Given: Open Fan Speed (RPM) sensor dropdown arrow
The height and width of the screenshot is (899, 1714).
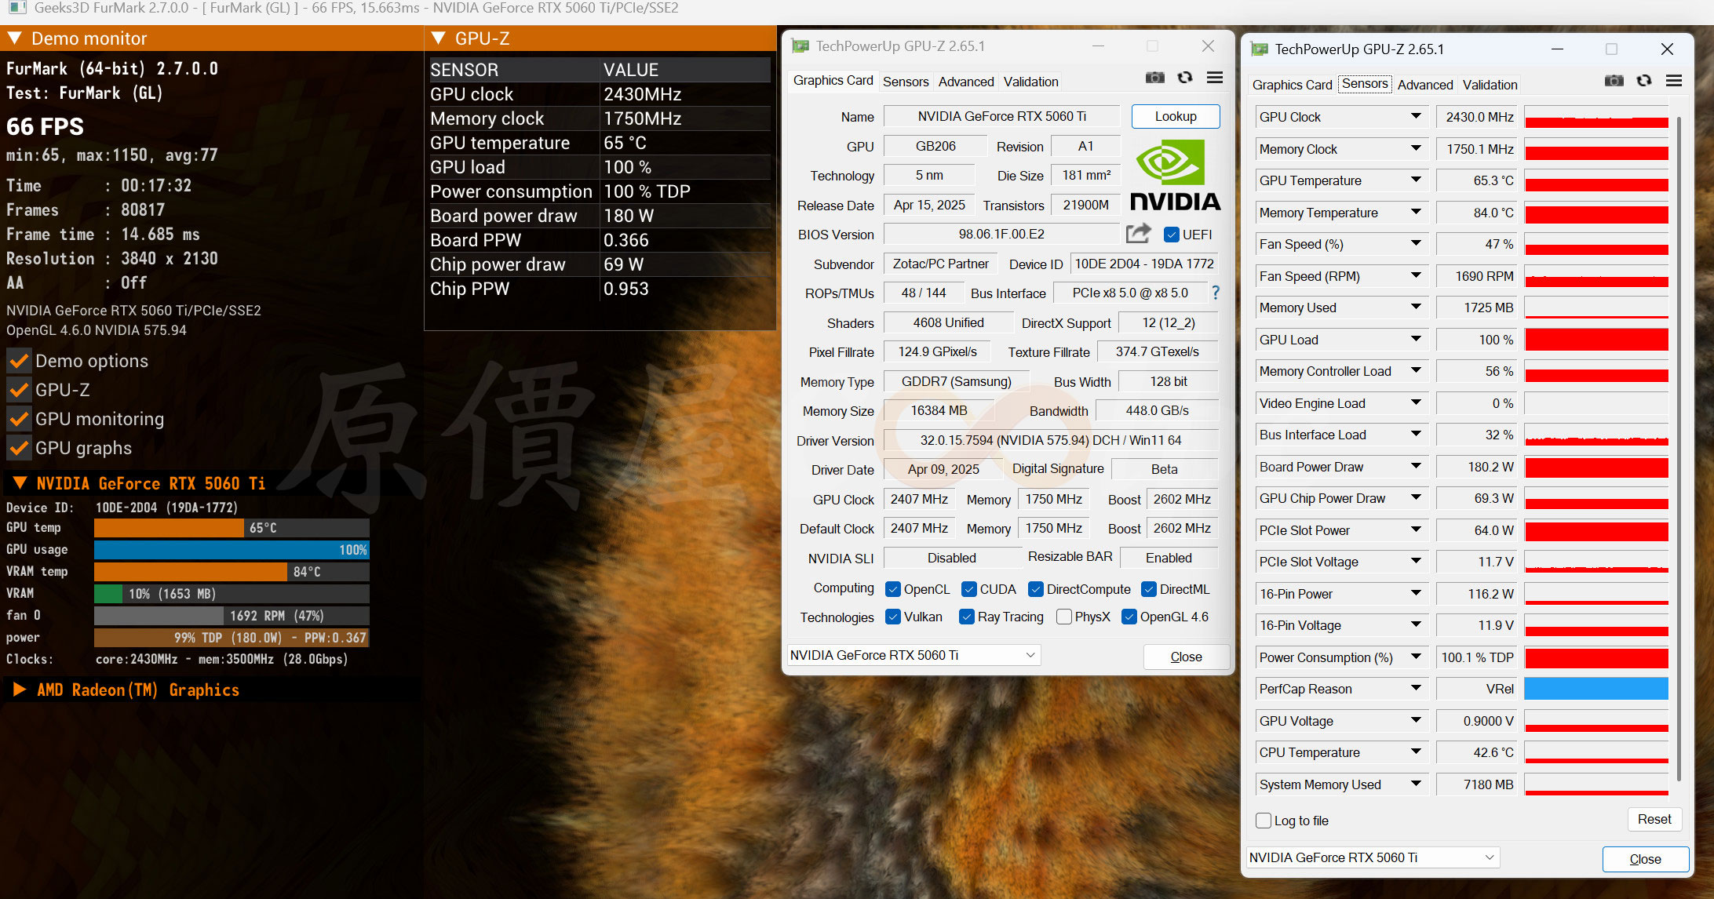Looking at the screenshot, I should [x=1415, y=275].
